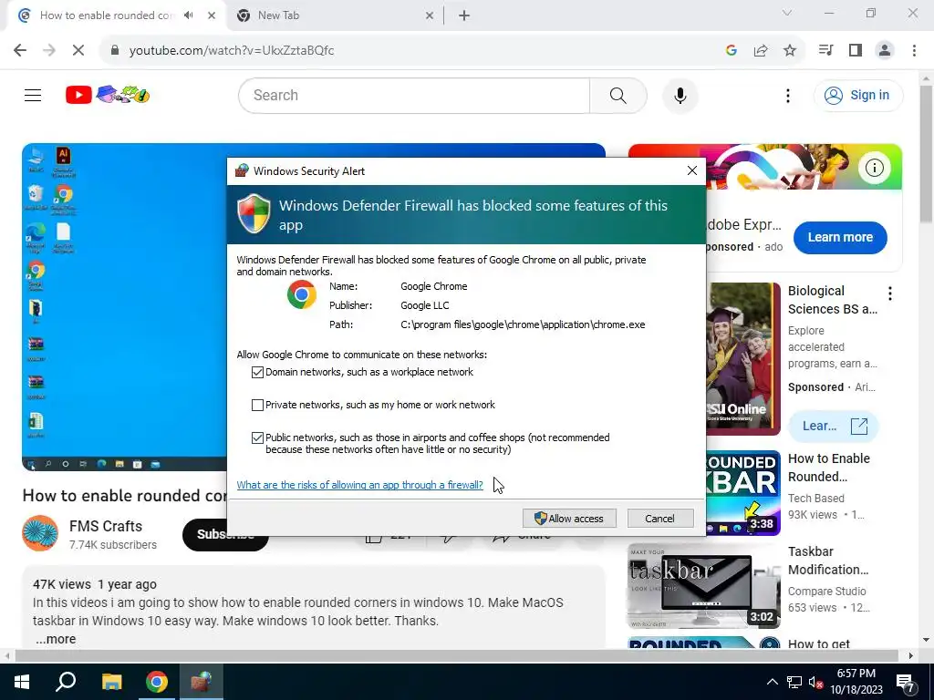Click Allow access button
Image resolution: width=934 pixels, height=700 pixels.
(x=569, y=519)
